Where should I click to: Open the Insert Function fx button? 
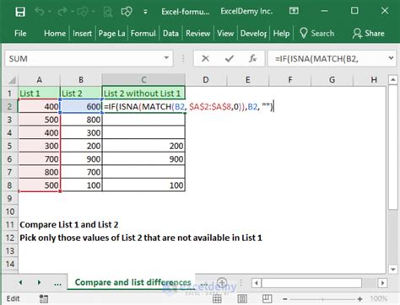click(x=252, y=58)
